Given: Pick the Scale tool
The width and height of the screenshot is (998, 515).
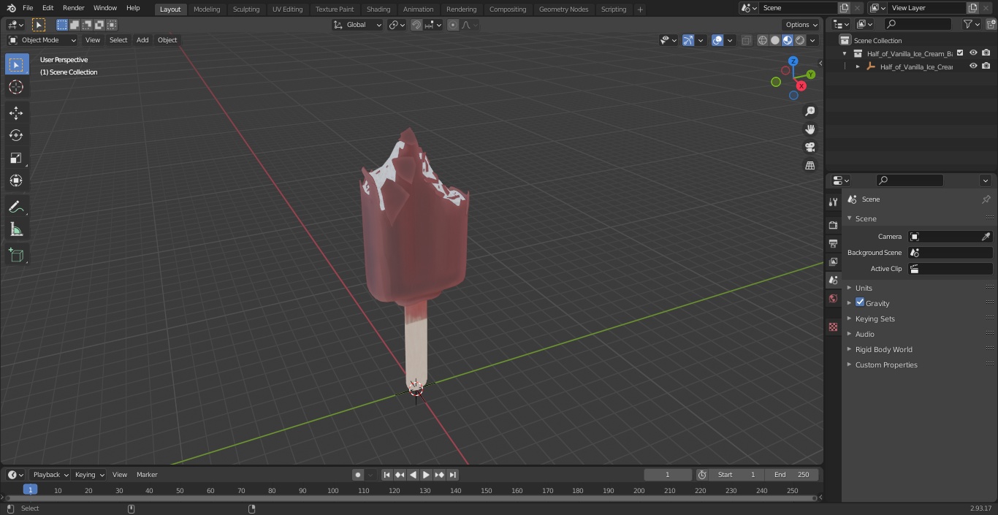Looking at the screenshot, I should tap(17, 158).
